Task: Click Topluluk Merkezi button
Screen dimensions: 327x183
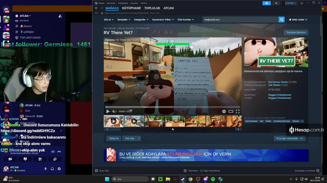Action: pyautogui.click(x=296, y=33)
